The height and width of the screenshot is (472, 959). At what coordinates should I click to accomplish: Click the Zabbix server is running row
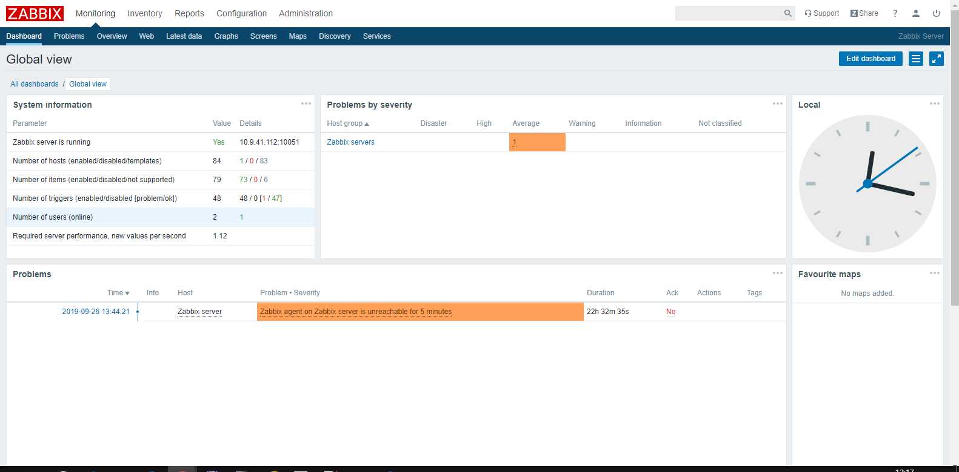click(161, 142)
